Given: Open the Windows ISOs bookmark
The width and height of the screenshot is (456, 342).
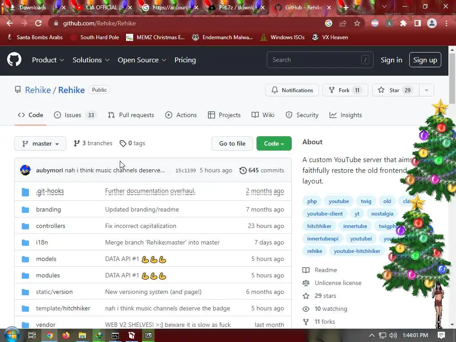Looking at the screenshot, I should [x=282, y=37].
